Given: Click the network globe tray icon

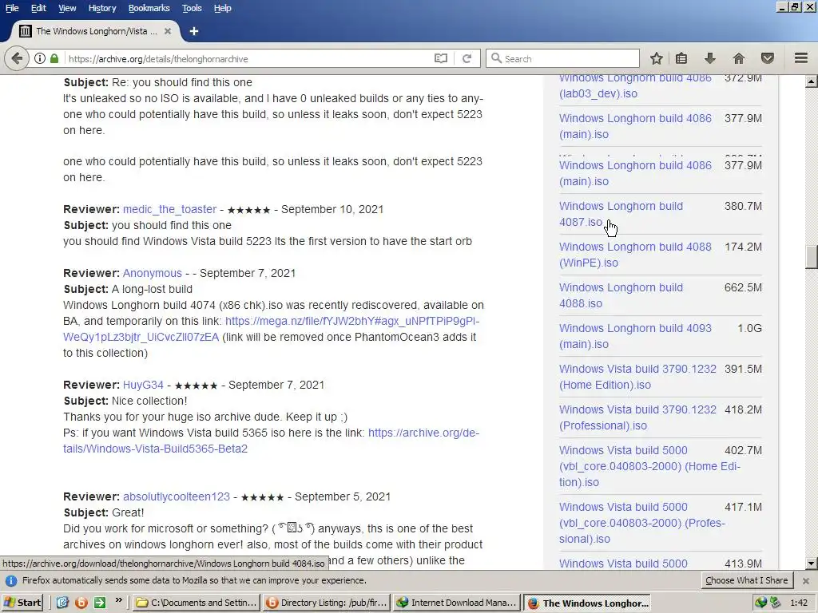Looking at the screenshot, I should coord(761,603).
